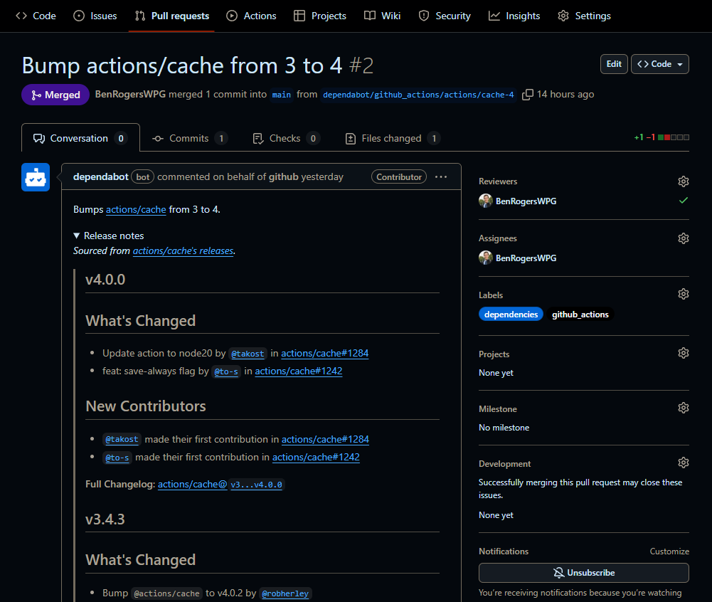Select the Conversation tab

coord(80,138)
